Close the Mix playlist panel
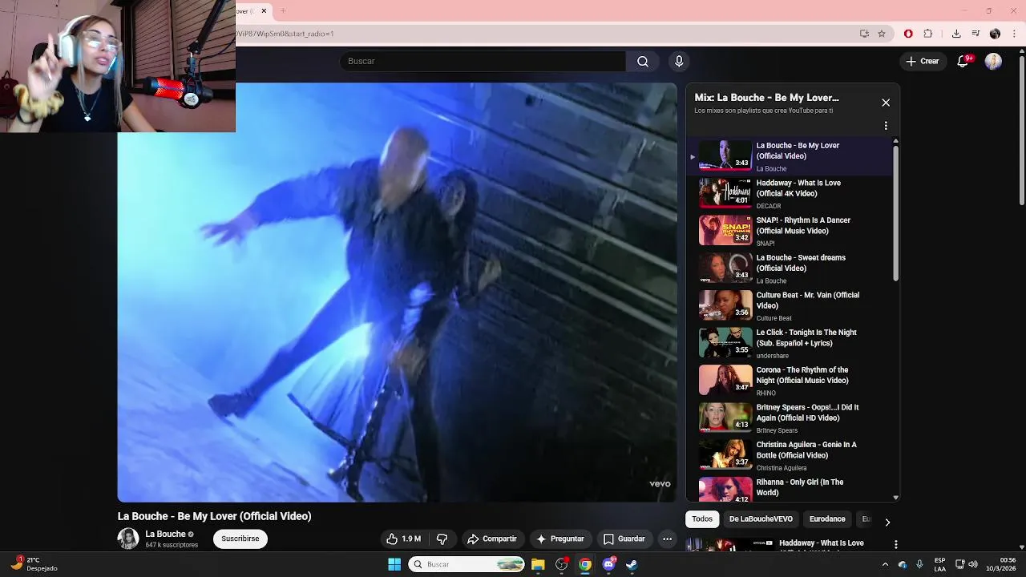 click(886, 103)
